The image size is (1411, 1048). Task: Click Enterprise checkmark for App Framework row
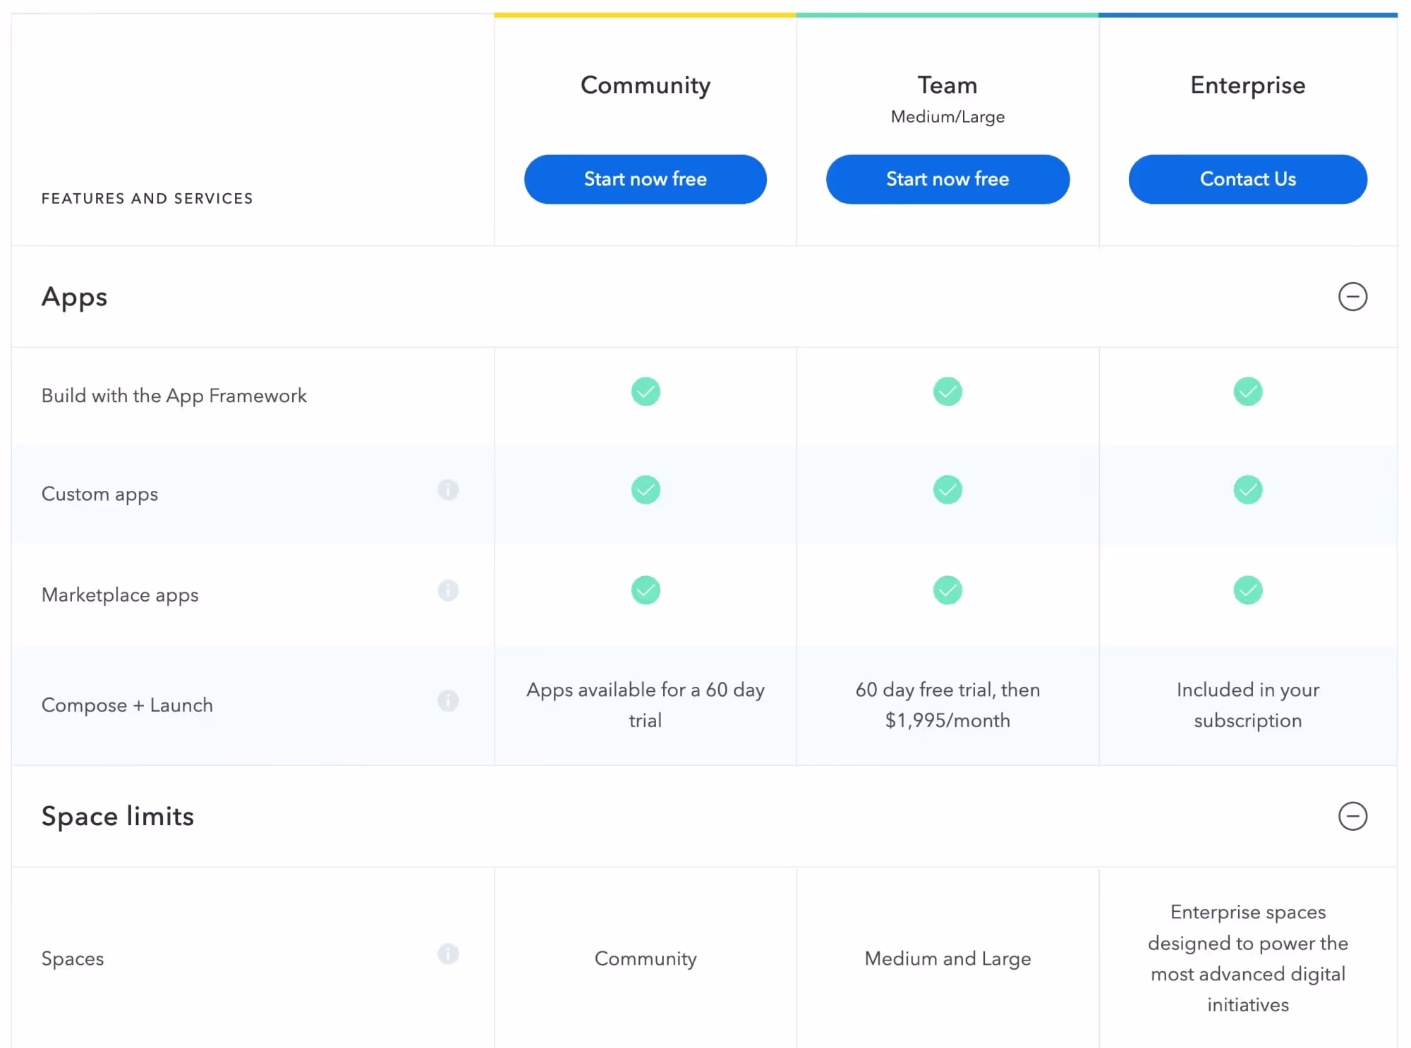[1247, 391]
